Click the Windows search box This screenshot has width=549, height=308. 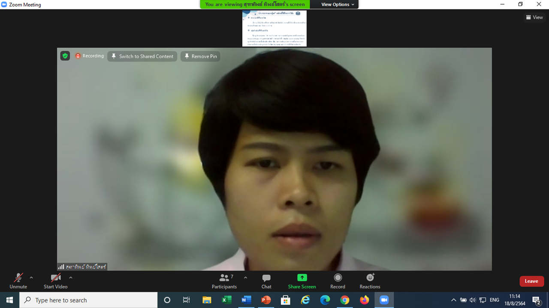coord(88,300)
